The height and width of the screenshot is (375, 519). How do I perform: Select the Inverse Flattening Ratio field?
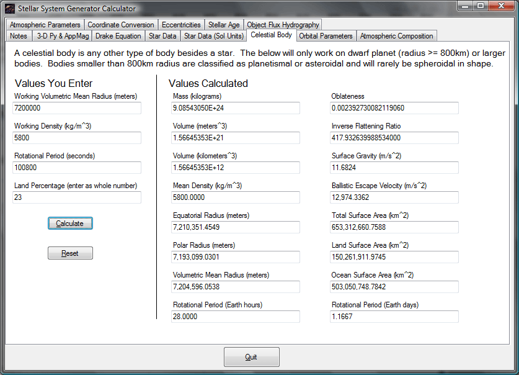[x=394, y=138]
